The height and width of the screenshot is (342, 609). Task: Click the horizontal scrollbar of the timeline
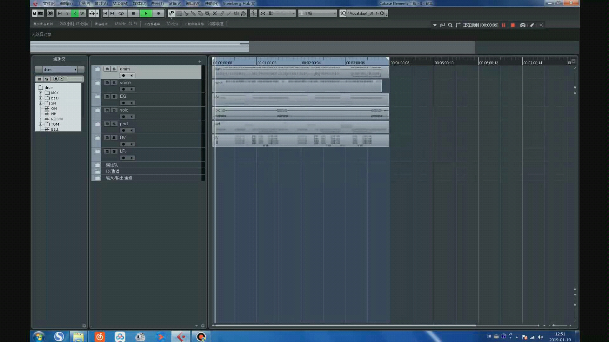point(345,326)
